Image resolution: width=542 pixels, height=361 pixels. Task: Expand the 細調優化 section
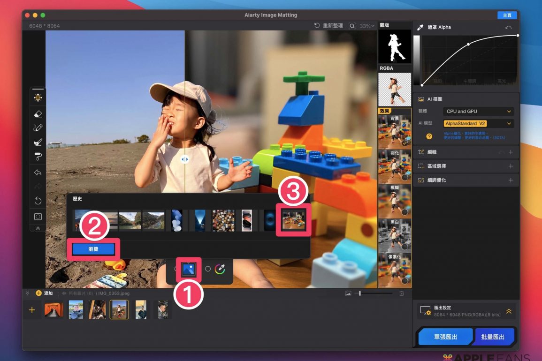(x=511, y=180)
